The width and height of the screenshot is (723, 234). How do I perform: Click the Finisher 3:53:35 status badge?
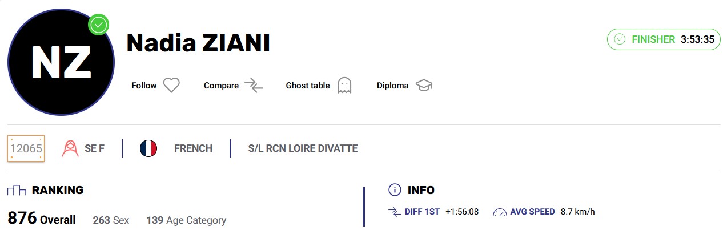coord(664,39)
